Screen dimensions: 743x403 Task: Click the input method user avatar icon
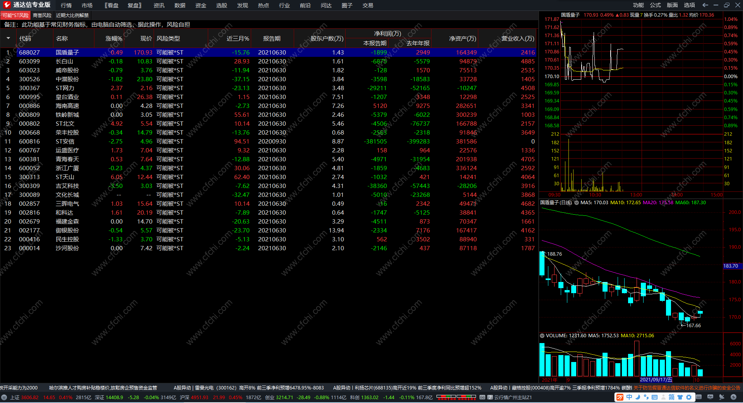tap(663, 397)
